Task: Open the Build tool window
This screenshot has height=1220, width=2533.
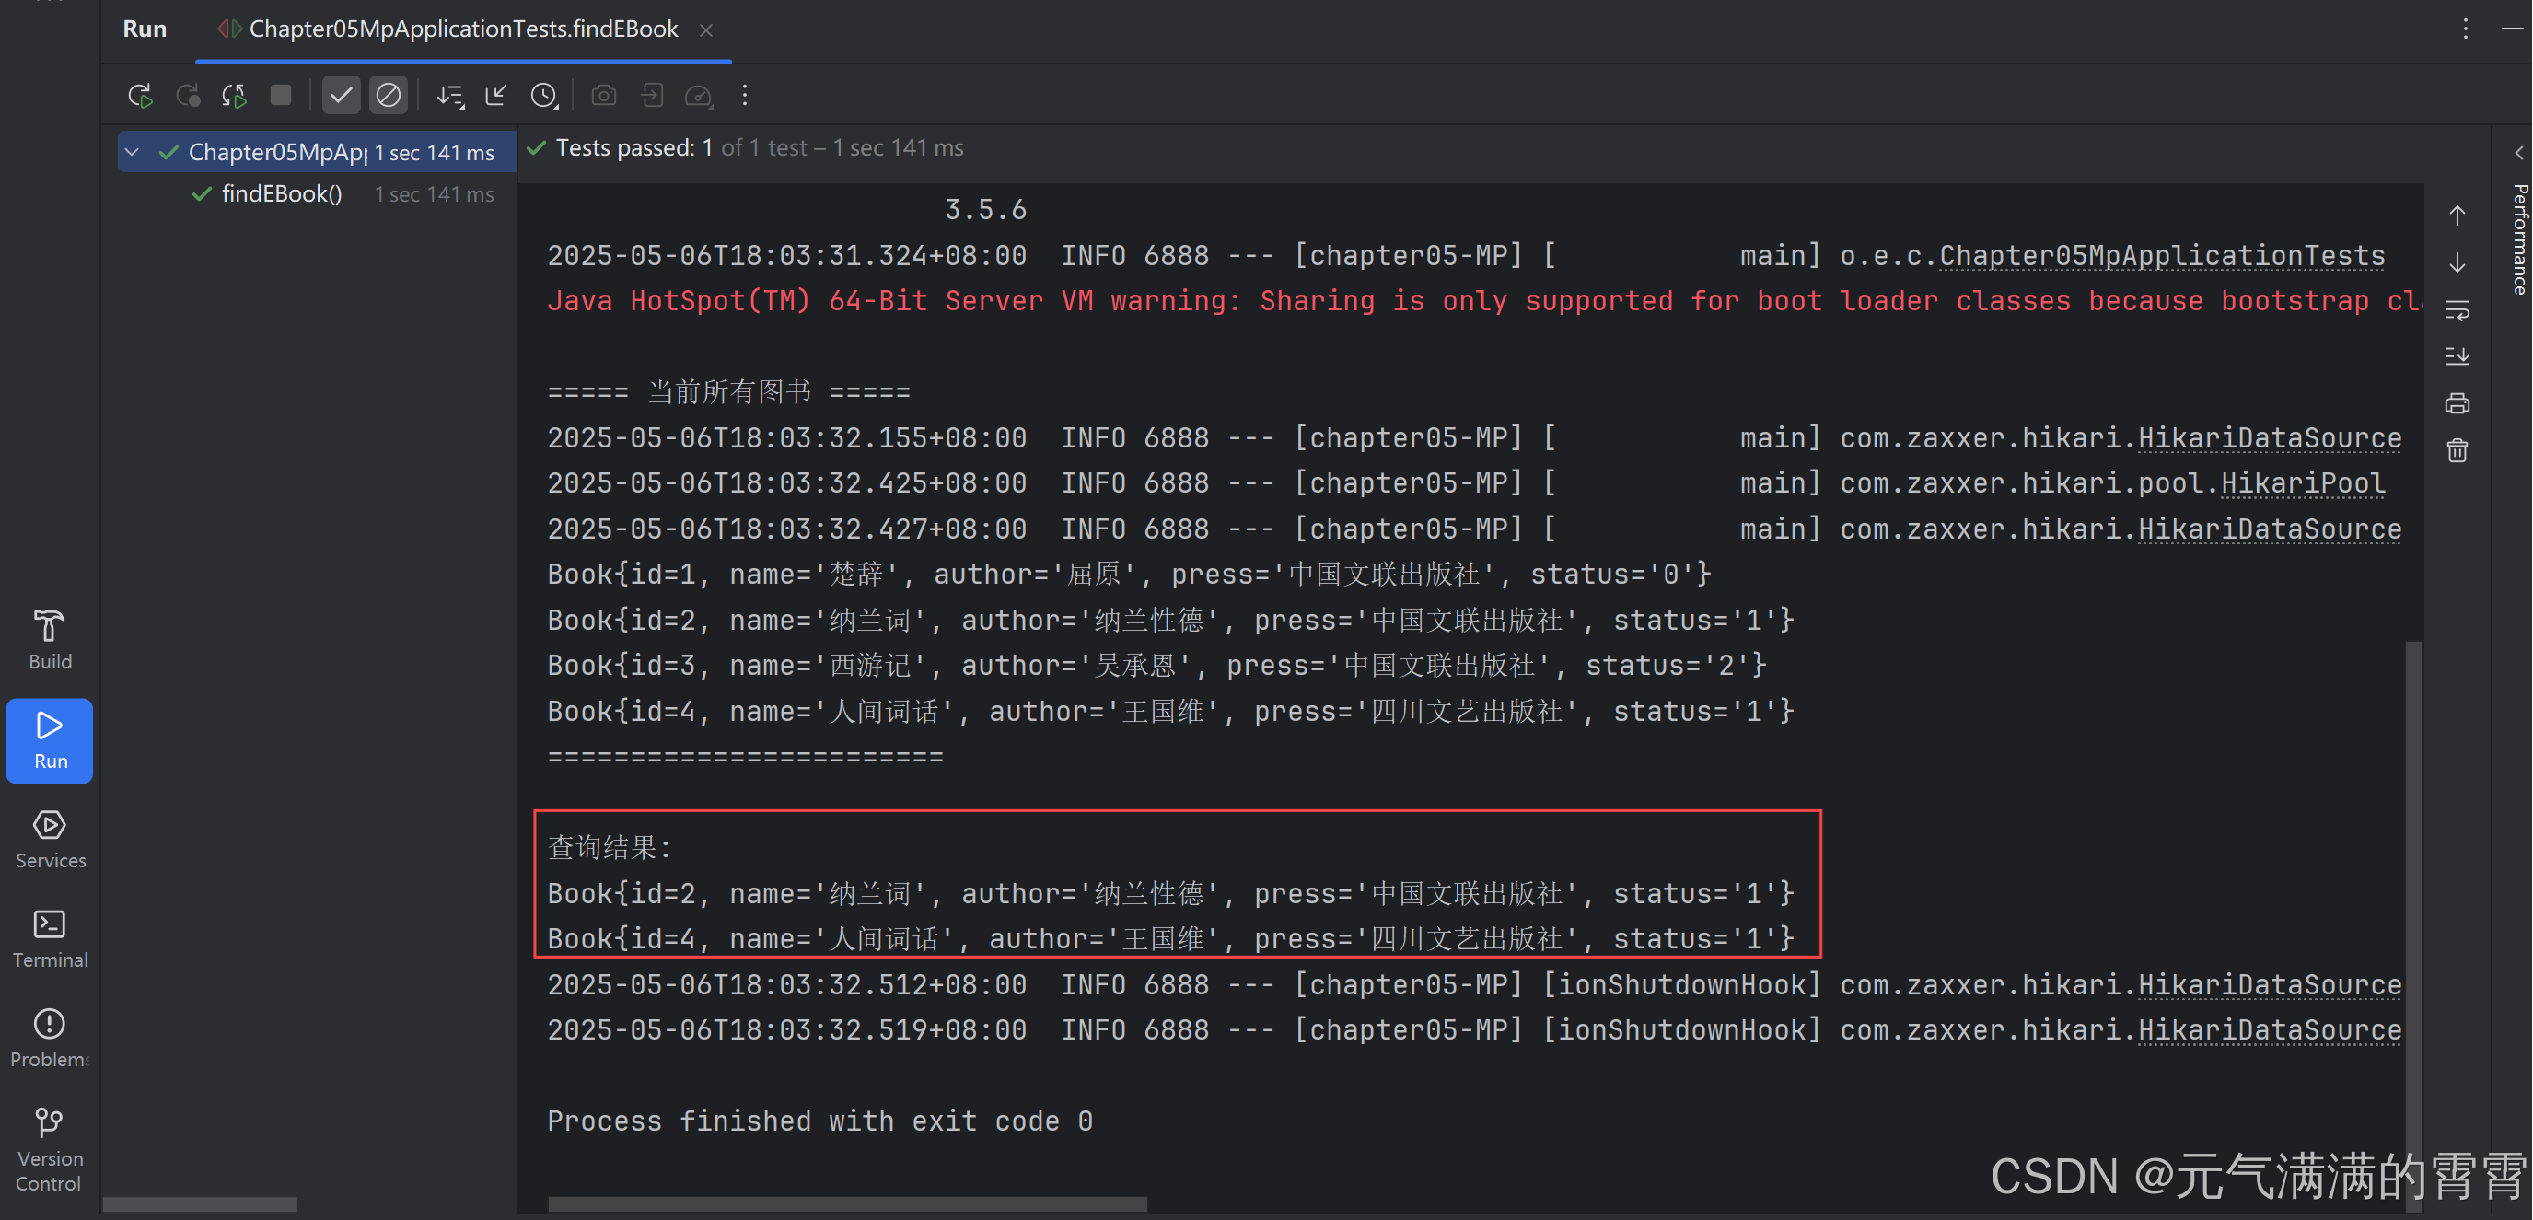Action: click(49, 640)
